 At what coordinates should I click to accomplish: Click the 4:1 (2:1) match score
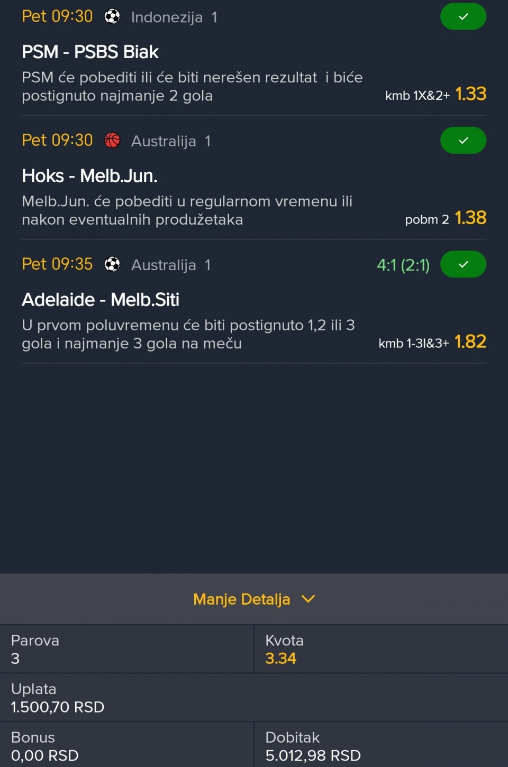point(403,265)
